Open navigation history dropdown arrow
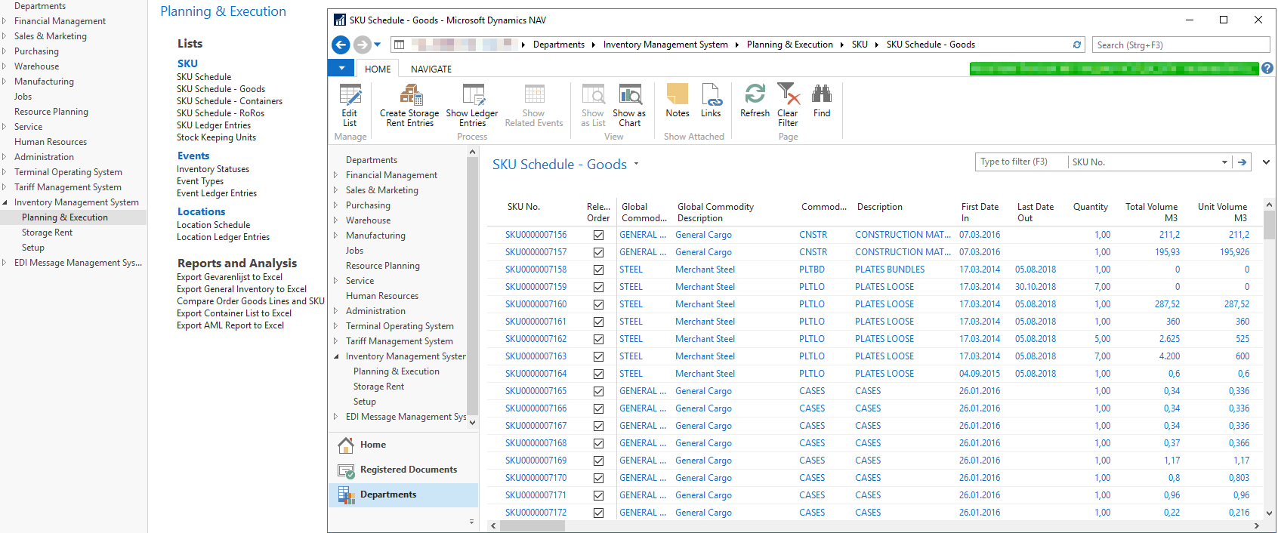Image resolution: width=1278 pixels, height=533 pixels. tap(378, 45)
